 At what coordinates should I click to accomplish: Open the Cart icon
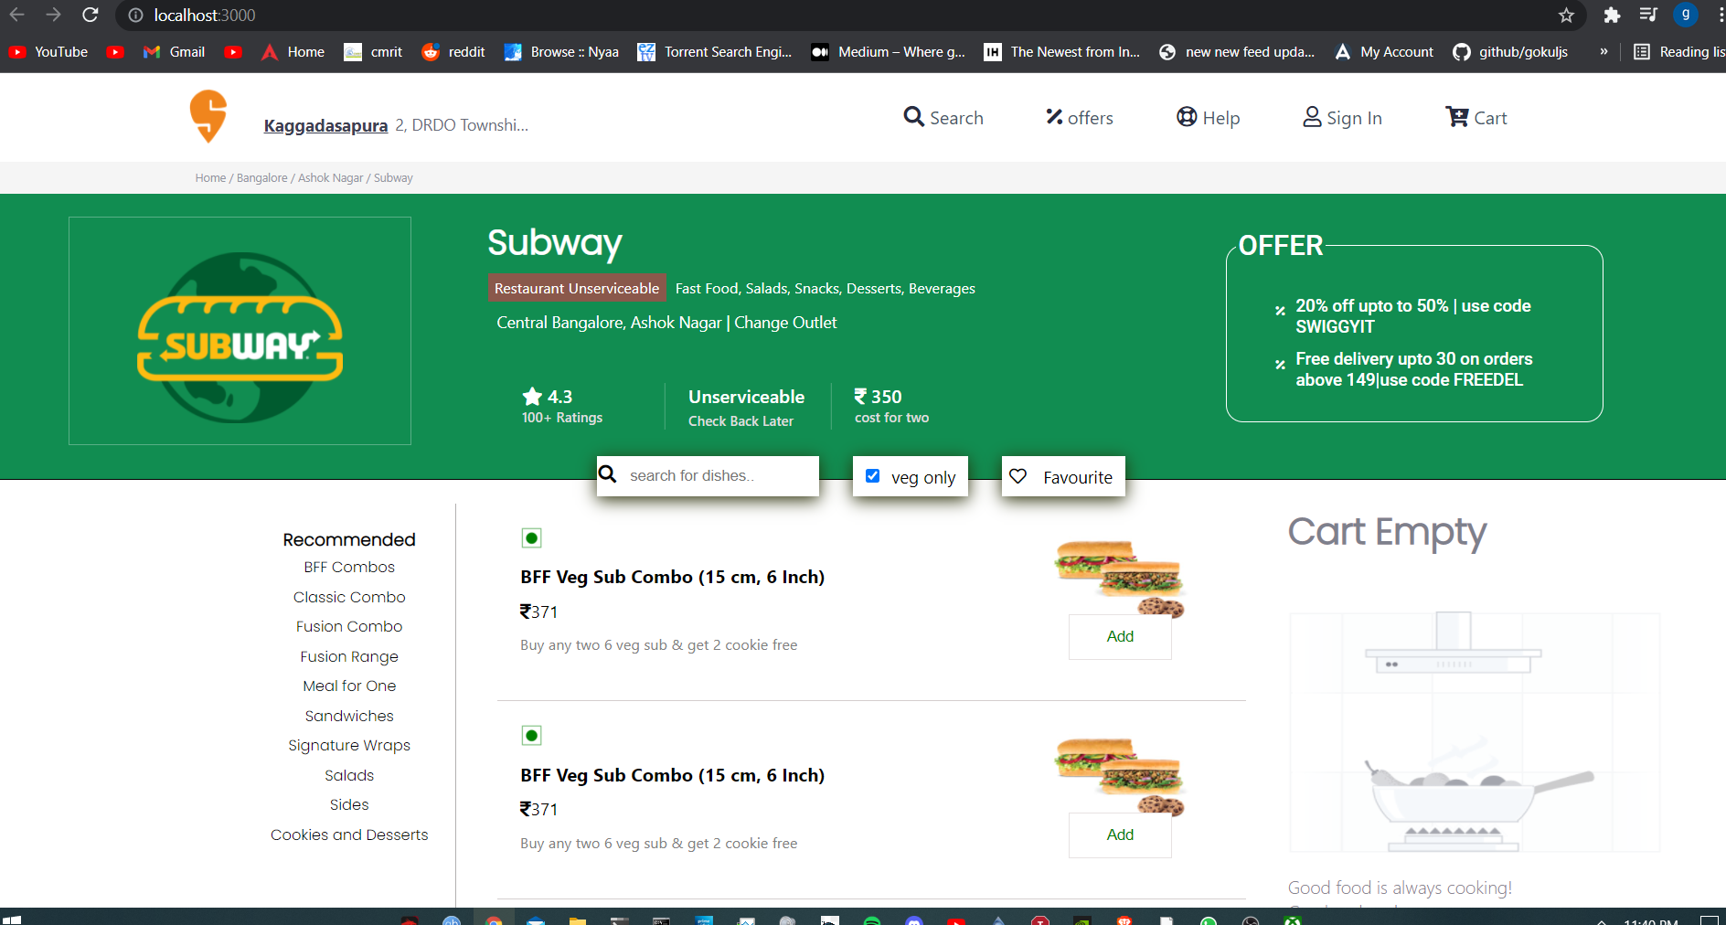[x=1455, y=116]
